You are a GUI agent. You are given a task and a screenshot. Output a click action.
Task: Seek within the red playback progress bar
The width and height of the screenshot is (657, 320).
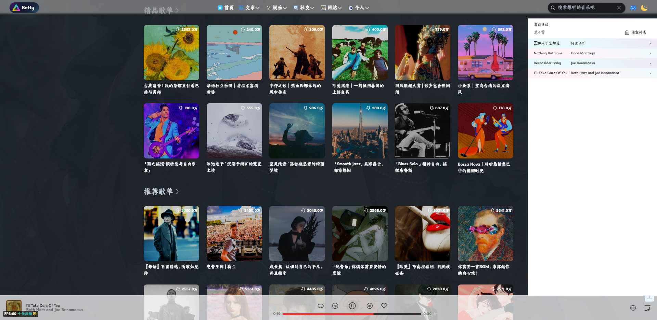coord(352,314)
